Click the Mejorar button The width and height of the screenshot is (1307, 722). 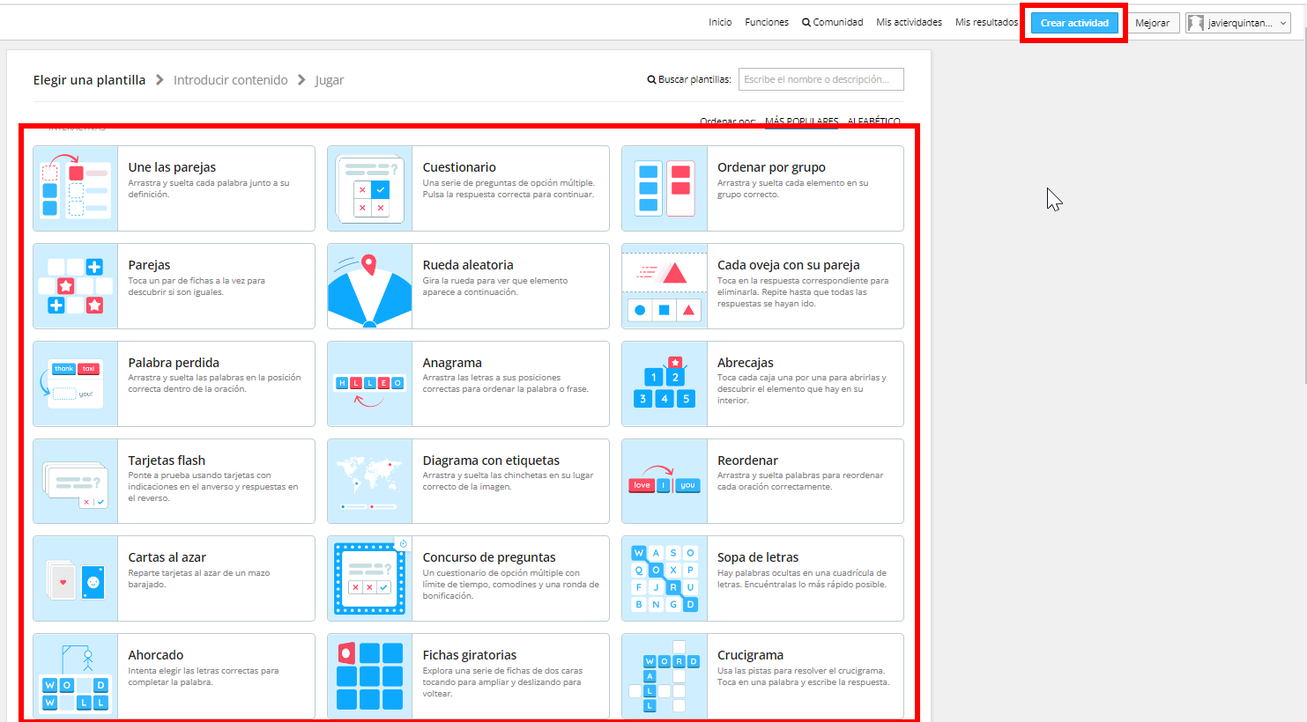[x=1153, y=23]
